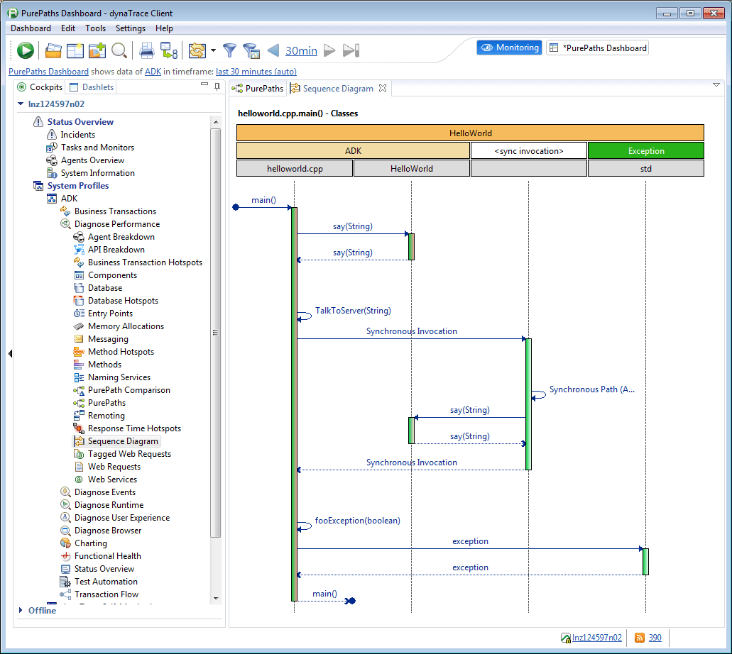The image size is (732, 654).
Task: Open the dashlet view menu triangle
Action: tap(716, 85)
